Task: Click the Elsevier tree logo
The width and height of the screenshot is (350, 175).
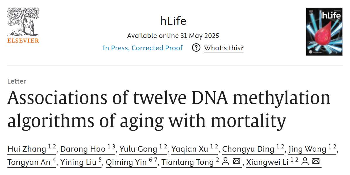Action: [23, 22]
